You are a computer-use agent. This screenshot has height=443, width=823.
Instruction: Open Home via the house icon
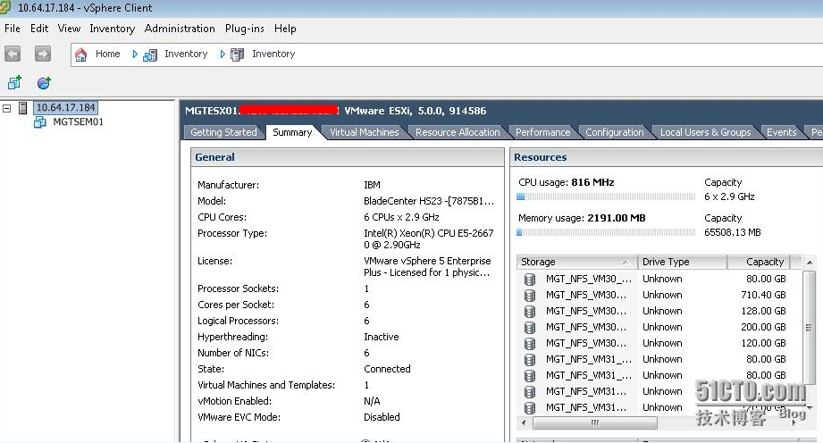pyautogui.click(x=80, y=54)
